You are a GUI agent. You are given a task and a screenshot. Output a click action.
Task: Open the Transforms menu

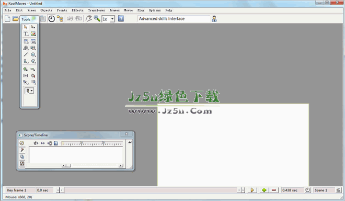pos(96,10)
